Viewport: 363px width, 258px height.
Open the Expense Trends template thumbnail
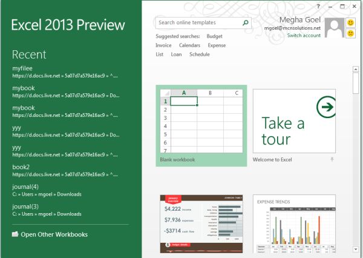click(x=294, y=224)
